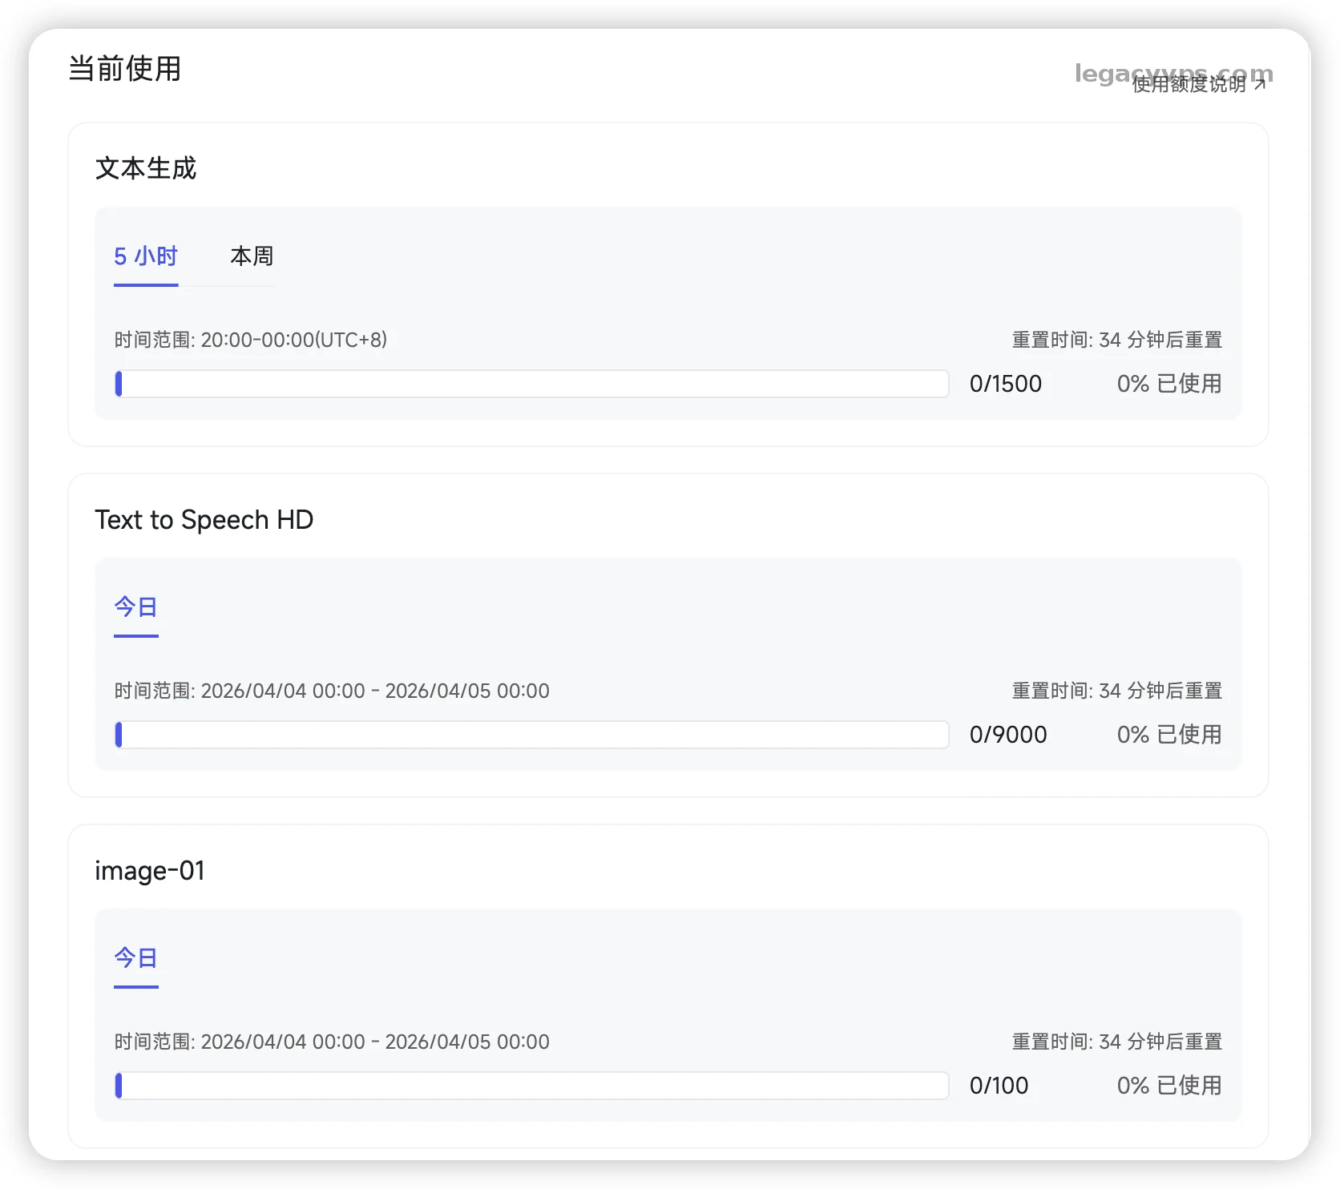Click the 0/9000 usage count
Image resolution: width=1340 pixels, height=1189 pixels.
point(1007,735)
